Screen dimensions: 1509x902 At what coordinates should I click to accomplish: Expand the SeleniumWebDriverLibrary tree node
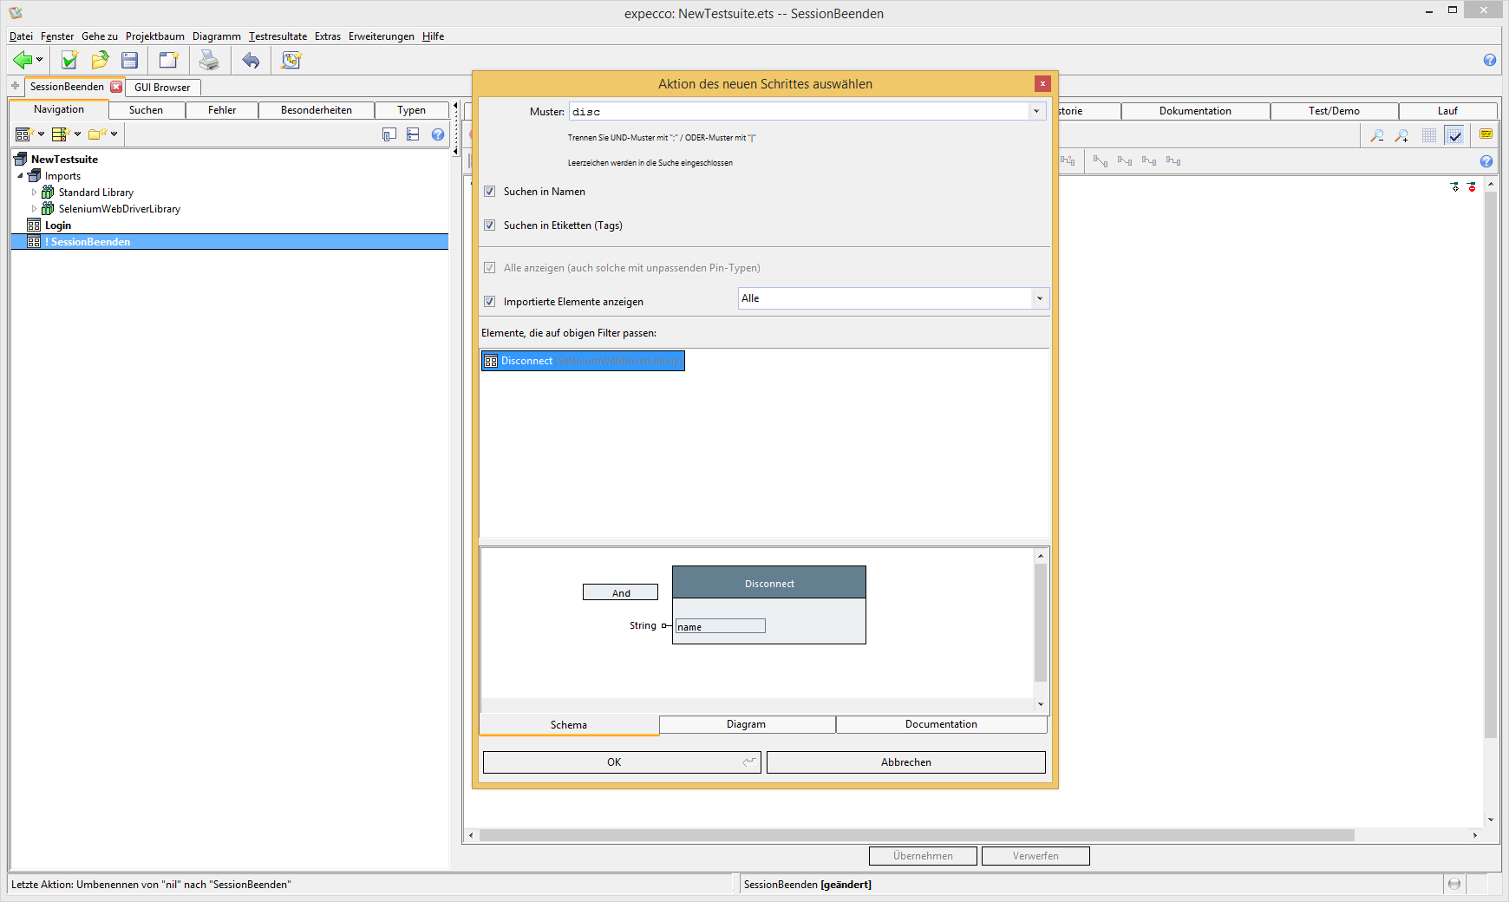coord(35,209)
